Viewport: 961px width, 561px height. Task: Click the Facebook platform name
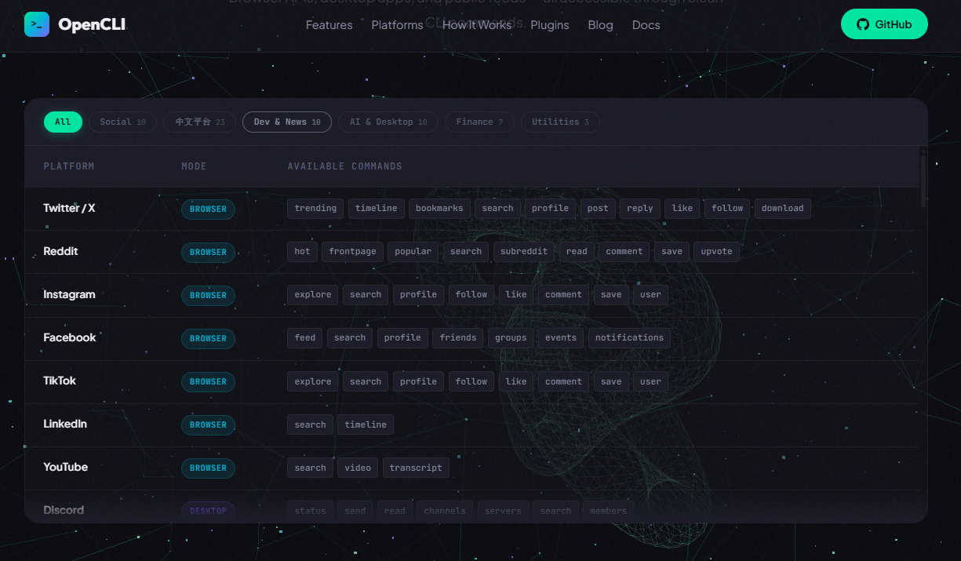click(69, 337)
